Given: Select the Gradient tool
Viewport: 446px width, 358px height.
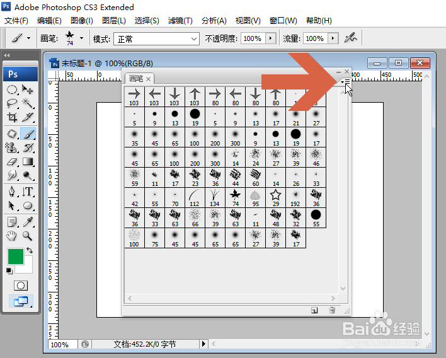Looking at the screenshot, I should [x=28, y=161].
